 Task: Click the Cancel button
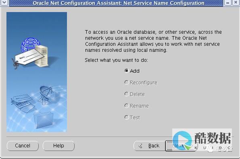point(23,146)
